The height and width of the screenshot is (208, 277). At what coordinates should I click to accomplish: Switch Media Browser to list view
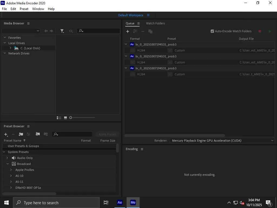tap(59, 118)
